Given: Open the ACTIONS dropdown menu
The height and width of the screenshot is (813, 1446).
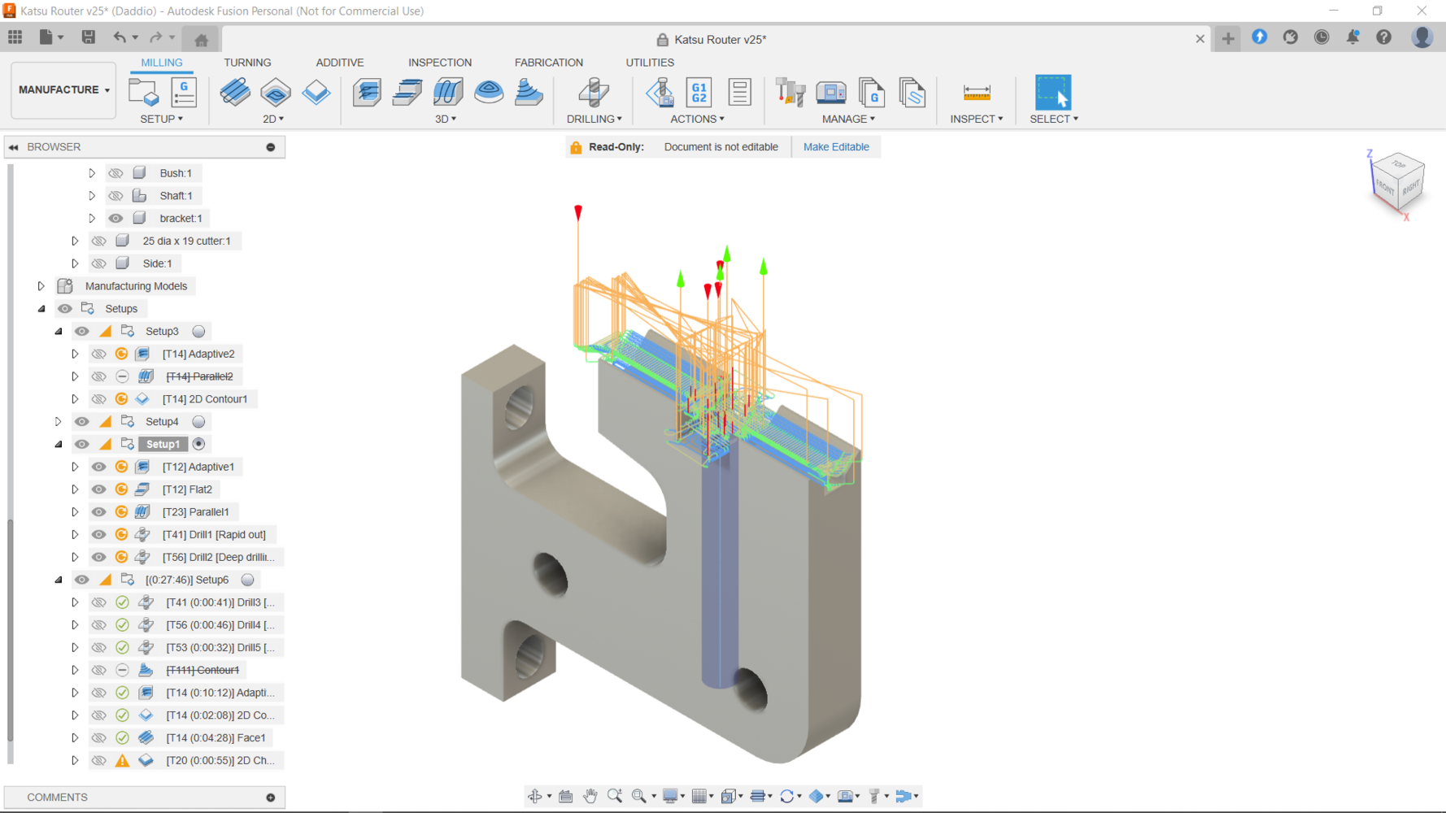Looking at the screenshot, I should pyautogui.click(x=697, y=119).
